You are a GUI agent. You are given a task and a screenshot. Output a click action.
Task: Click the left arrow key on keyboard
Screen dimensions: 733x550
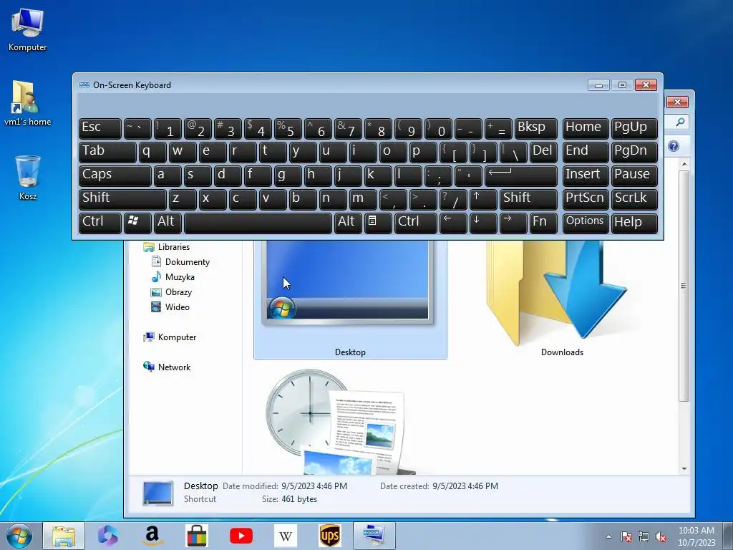452,223
